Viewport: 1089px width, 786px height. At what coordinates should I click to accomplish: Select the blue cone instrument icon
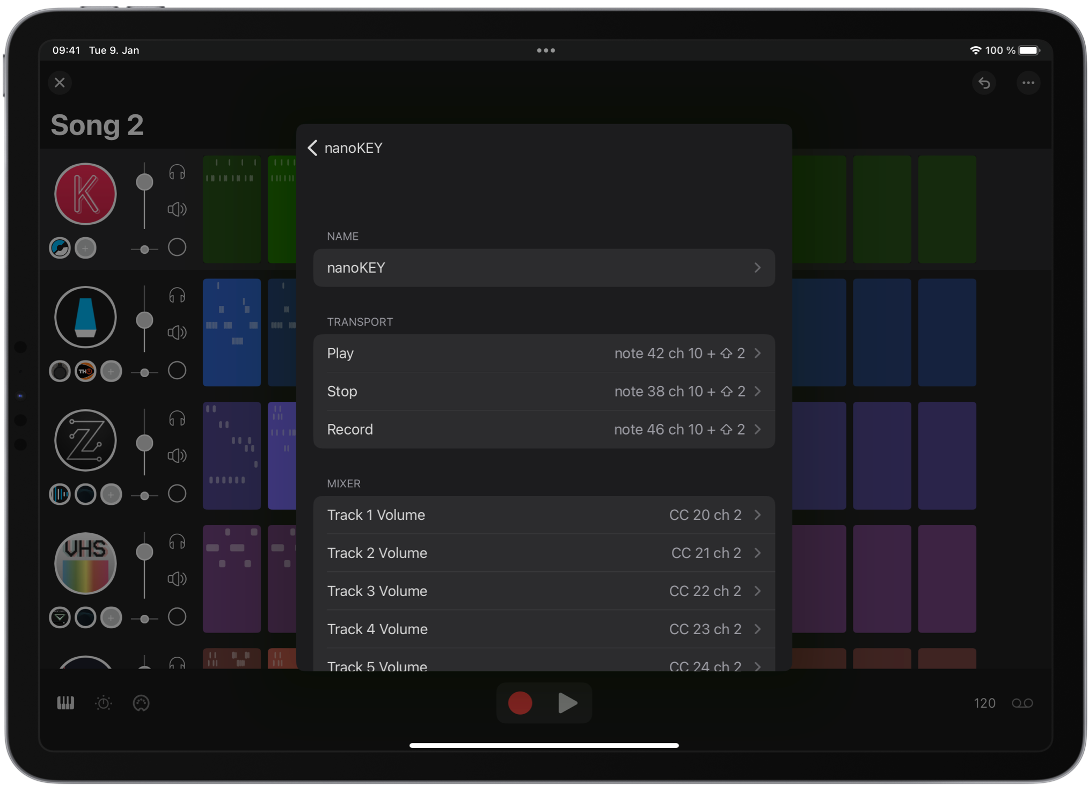click(x=85, y=317)
